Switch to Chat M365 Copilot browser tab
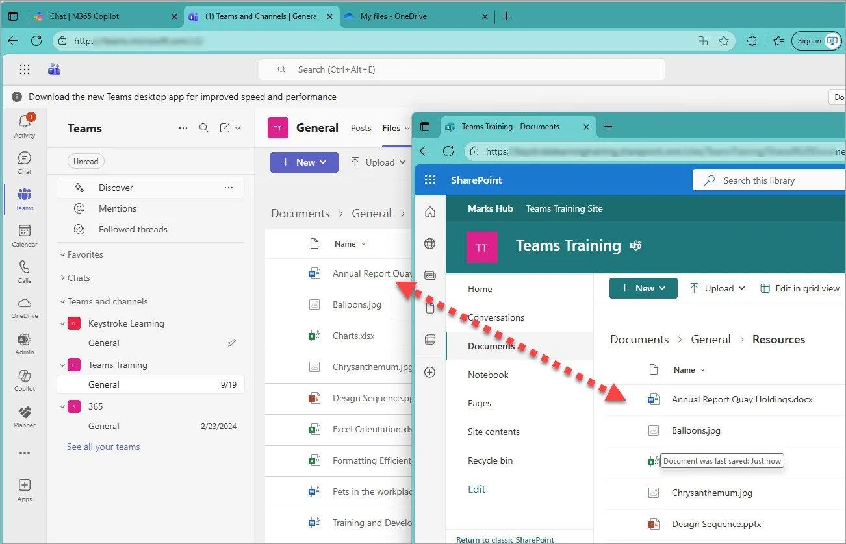The height and width of the screenshot is (544, 846). pos(105,16)
